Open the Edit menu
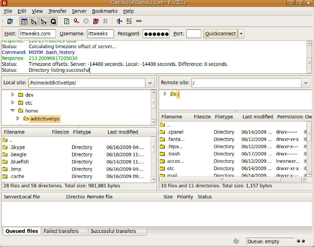Viewport: 314px width, 247px height. click(22, 11)
